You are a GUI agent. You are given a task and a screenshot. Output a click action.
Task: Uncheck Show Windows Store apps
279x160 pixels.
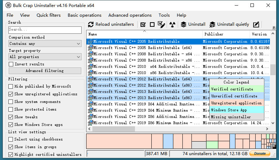pyautogui.click(x=11, y=125)
